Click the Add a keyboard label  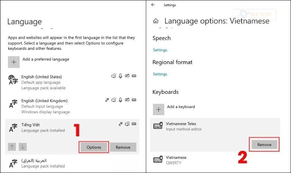tap(181, 107)
